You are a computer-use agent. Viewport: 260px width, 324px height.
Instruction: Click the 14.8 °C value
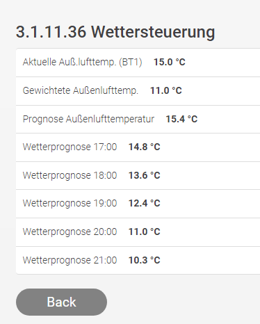[x=145, y=147]
